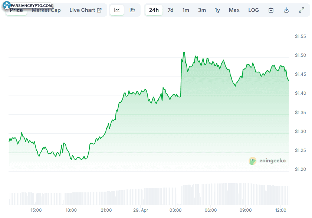This screenshot has height=218, width=312.
Task: Click the 15:00 time axis label
Action: point(36,210)
